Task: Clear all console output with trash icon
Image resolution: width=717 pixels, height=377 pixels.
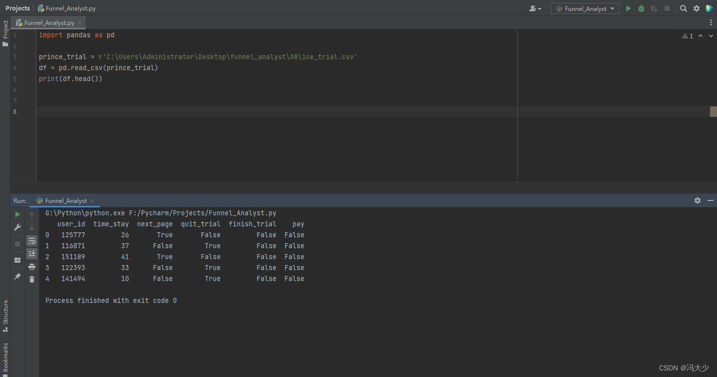Action: (x=32, y=280)
